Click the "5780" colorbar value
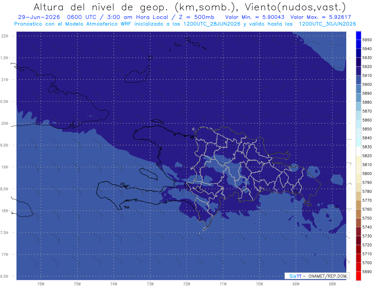Image resolution: width=373 pixels, height=288 pixels. coord(367,191)
